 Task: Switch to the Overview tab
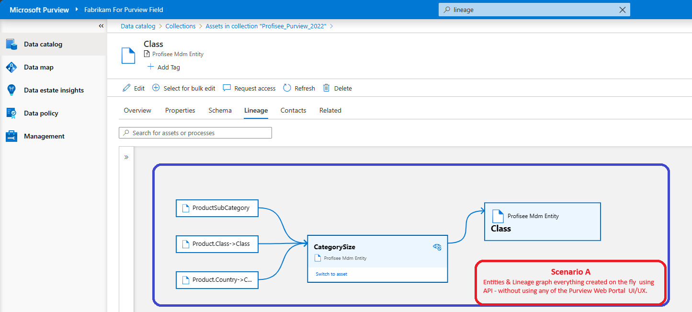(137, 110)
